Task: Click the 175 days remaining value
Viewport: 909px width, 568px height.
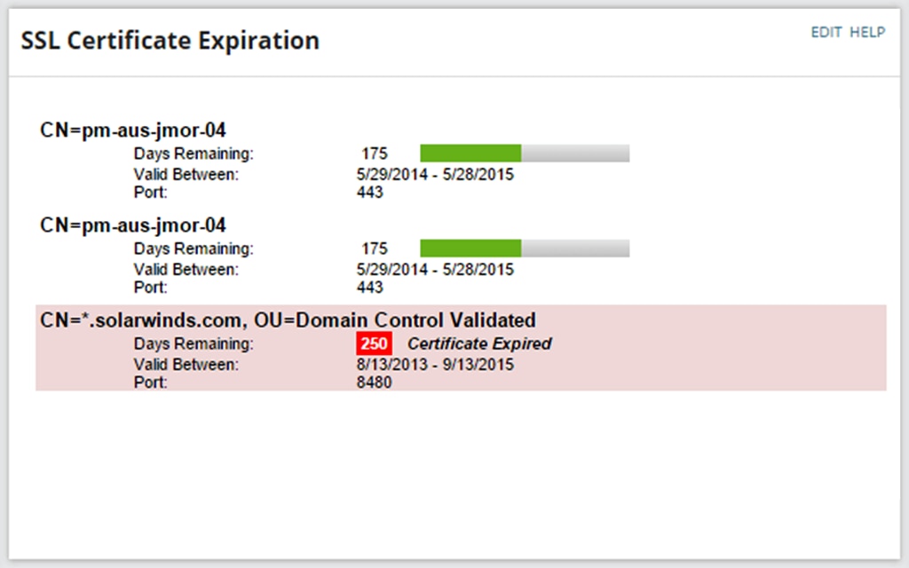Action: point(374,153)
